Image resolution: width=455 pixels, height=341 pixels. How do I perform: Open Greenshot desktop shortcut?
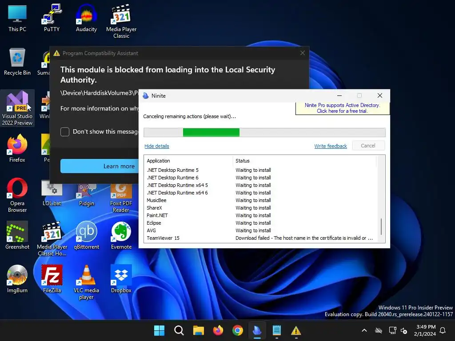(17, 236)
